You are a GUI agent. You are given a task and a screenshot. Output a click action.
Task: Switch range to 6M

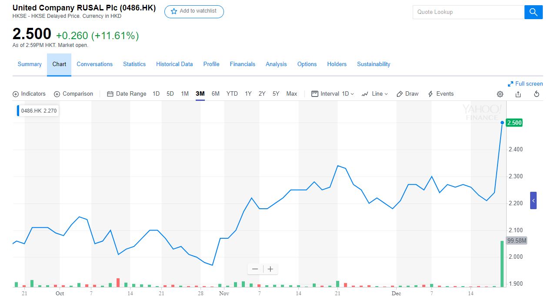tap(215, 94)
